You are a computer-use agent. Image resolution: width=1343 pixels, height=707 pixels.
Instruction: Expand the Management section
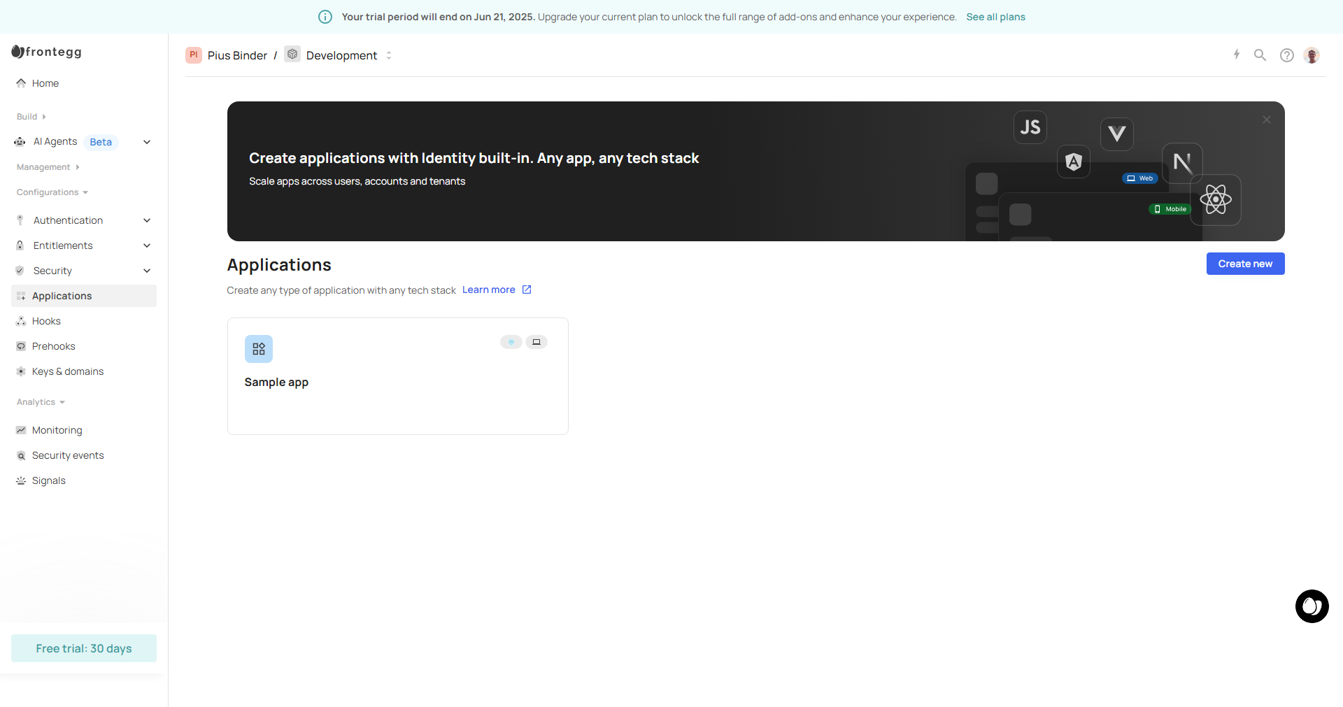(48, 167)
